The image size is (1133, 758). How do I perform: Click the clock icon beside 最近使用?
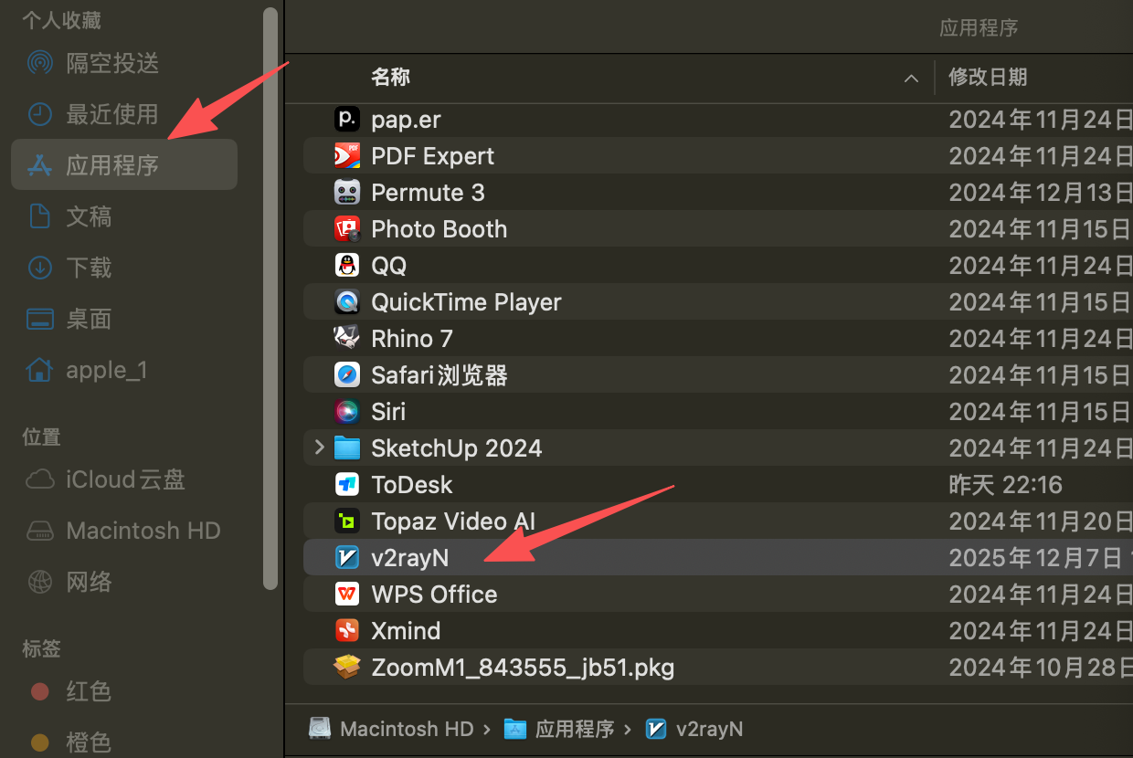[x=40, y=114]
